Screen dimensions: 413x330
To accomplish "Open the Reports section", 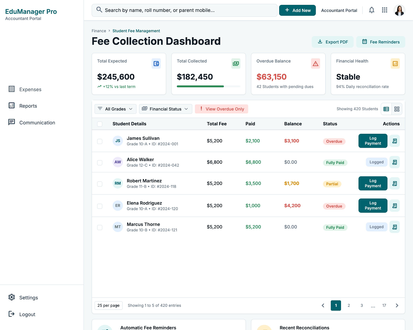I will point(28,106).
